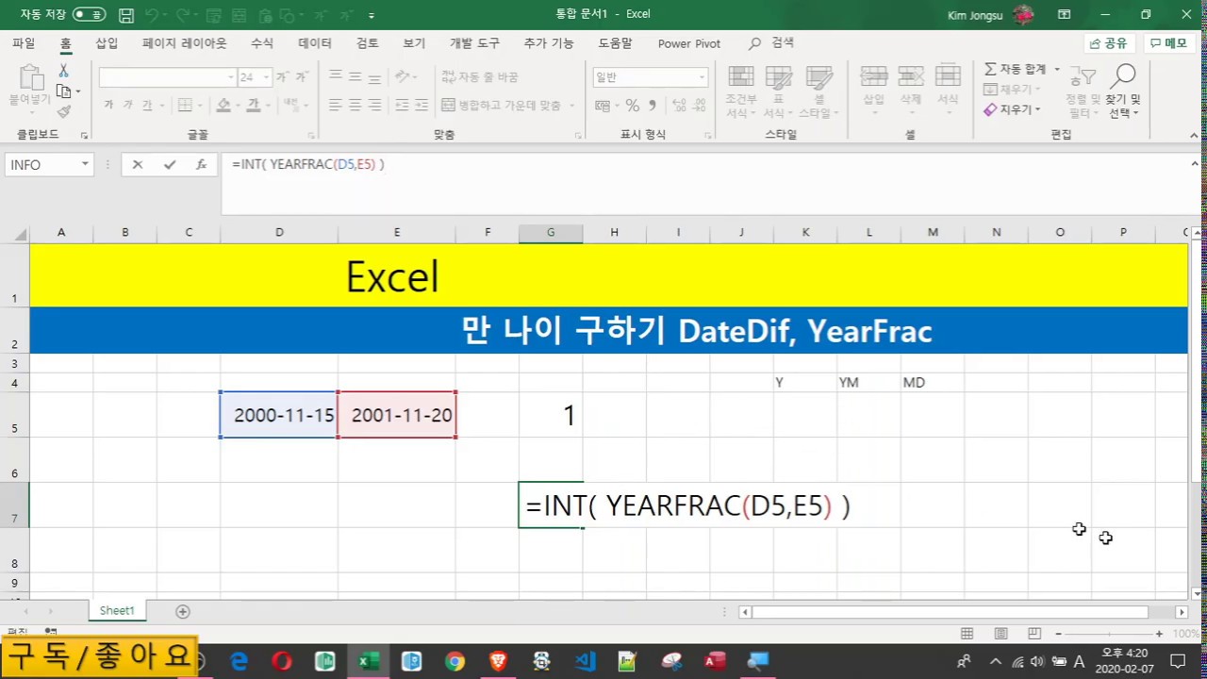Viewport: 1207px width, 679px height.
Task: Switch to page break preview icon
Action: coord(1034,634)
